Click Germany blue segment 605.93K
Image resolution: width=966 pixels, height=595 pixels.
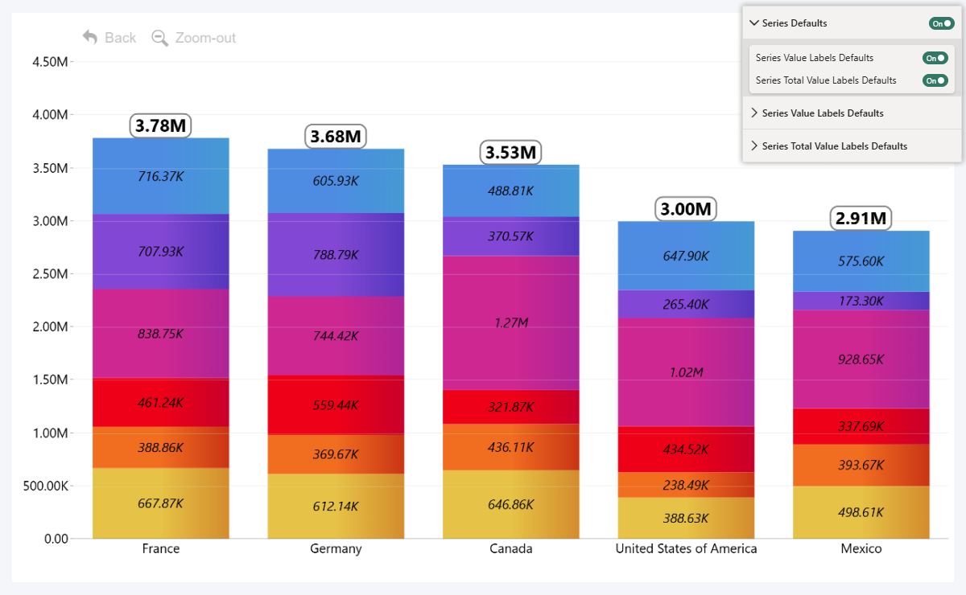(x=336, y=181)
